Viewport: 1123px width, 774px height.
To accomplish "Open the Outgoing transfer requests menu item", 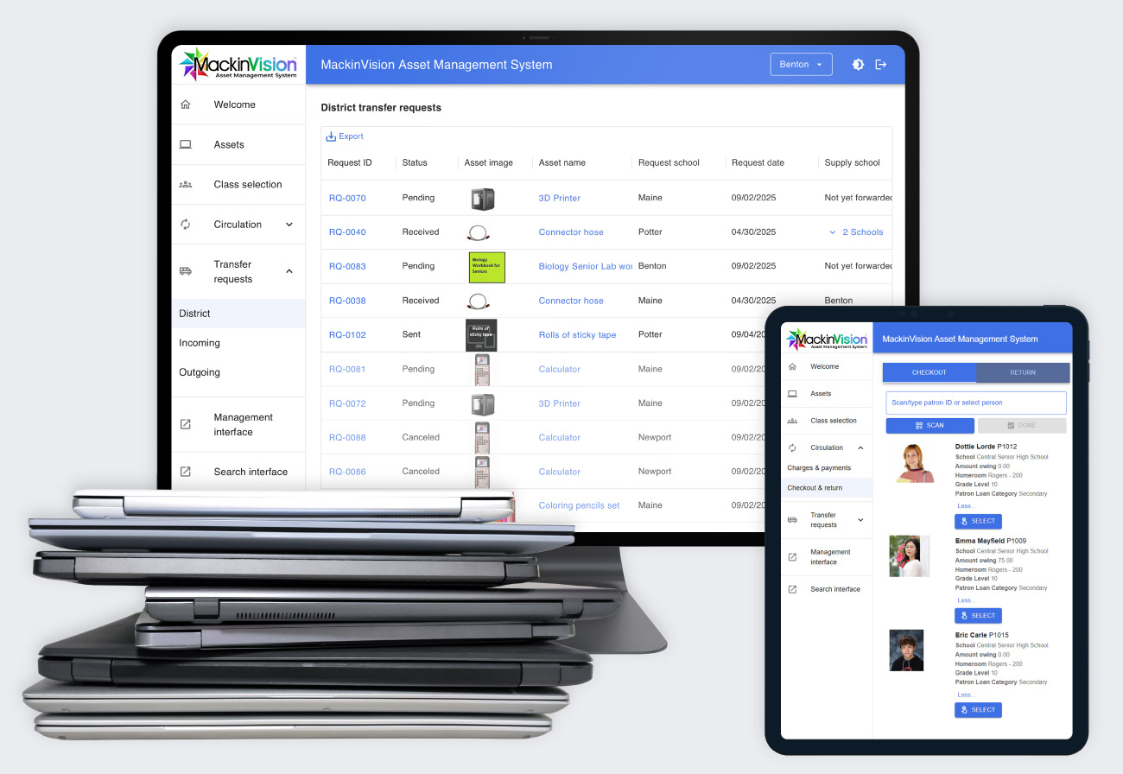I will pyautogui.click(x=238, y=372).
